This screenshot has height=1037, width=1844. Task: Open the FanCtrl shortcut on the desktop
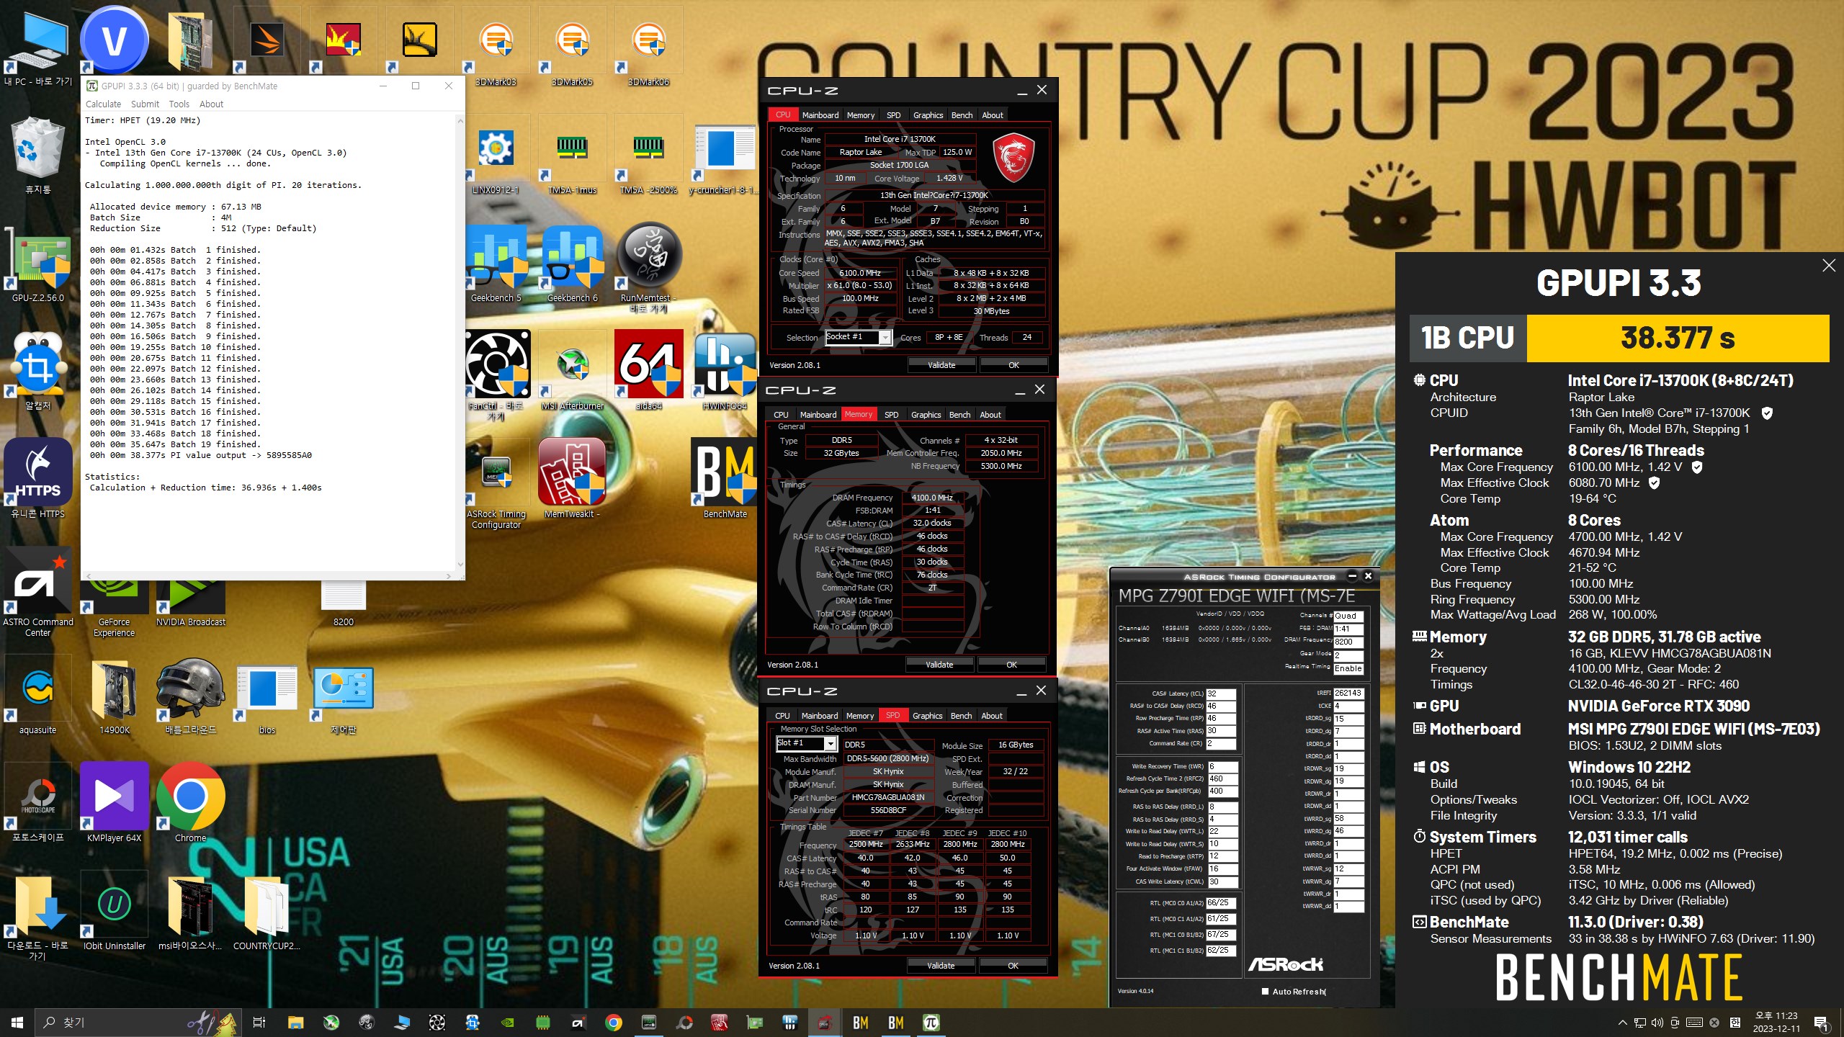click(496, 376)
